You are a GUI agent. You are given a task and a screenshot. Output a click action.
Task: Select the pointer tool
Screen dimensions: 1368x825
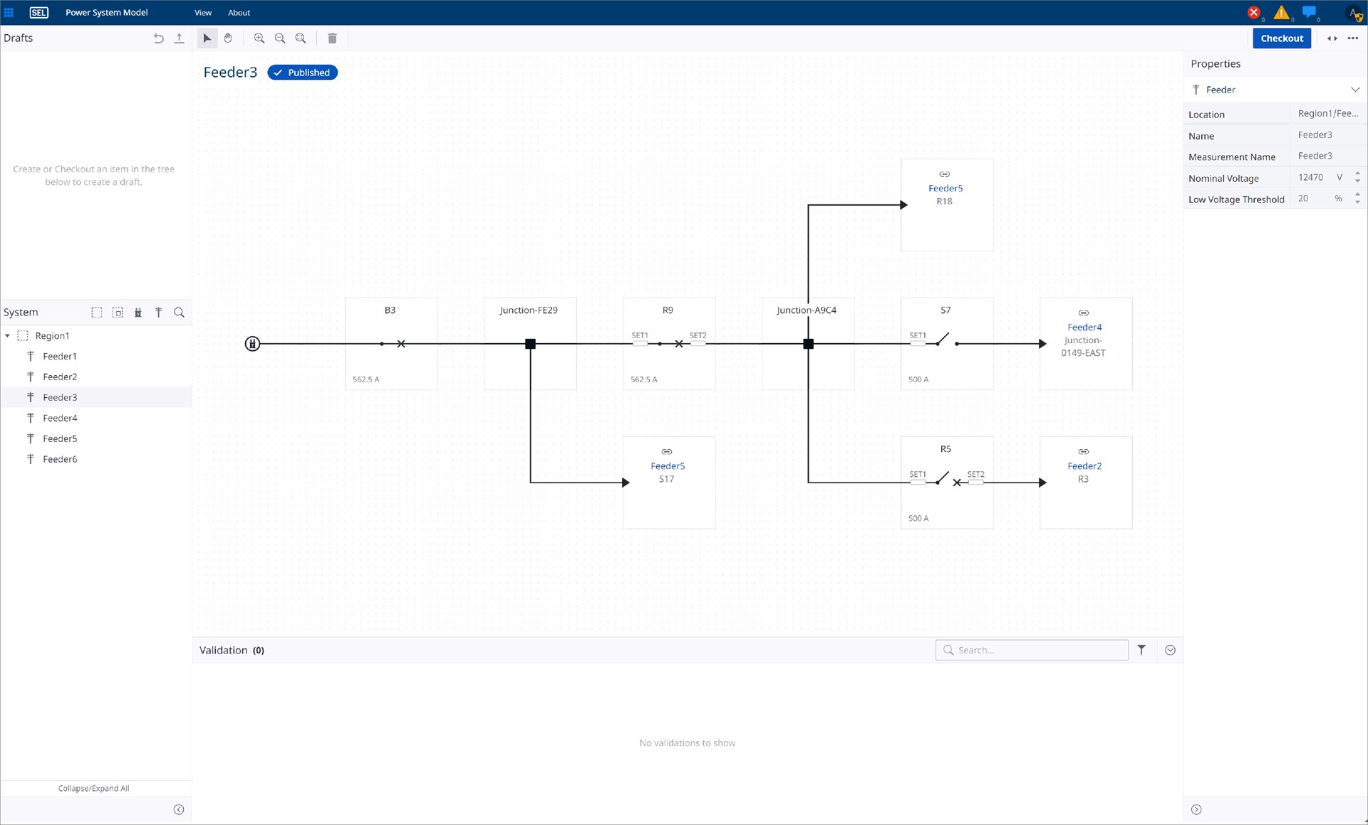[207, 38]
